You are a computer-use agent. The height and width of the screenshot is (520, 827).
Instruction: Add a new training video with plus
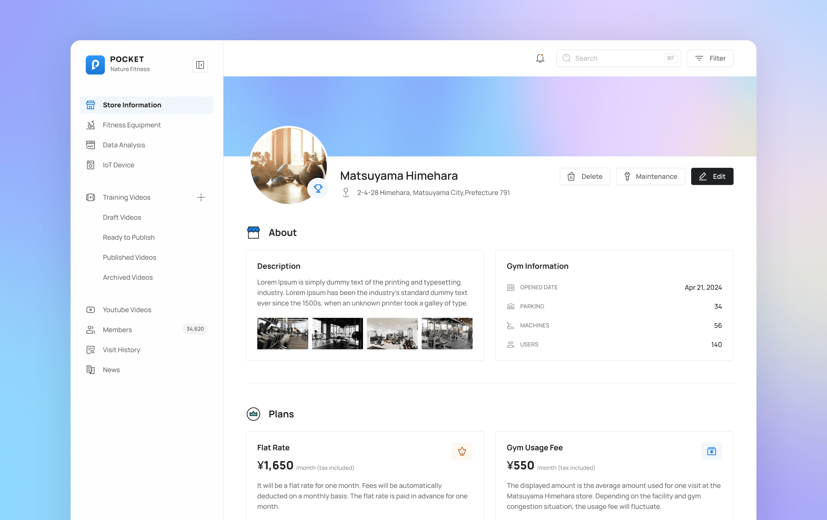tap(201, 197)
